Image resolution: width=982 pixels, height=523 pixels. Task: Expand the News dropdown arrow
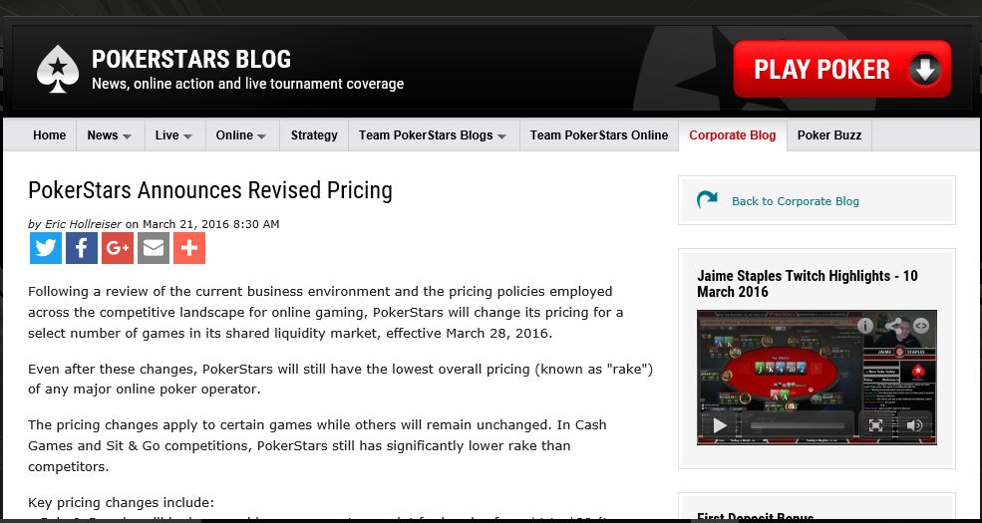pyautogui.click(x=127, y=136)
